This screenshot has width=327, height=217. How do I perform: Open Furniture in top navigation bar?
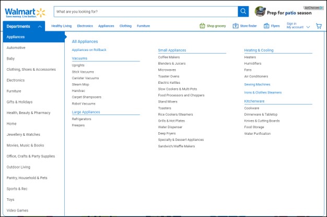pyautogui.click(x=143, y=26)
